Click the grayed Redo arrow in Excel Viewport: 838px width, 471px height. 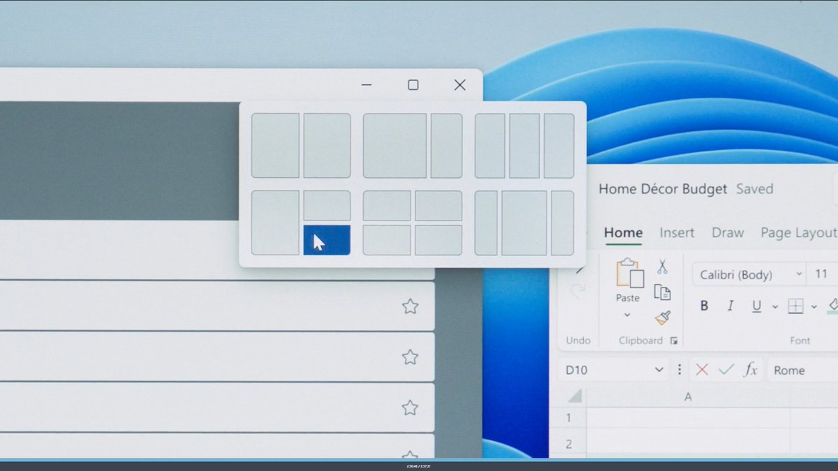pos(578,291)
